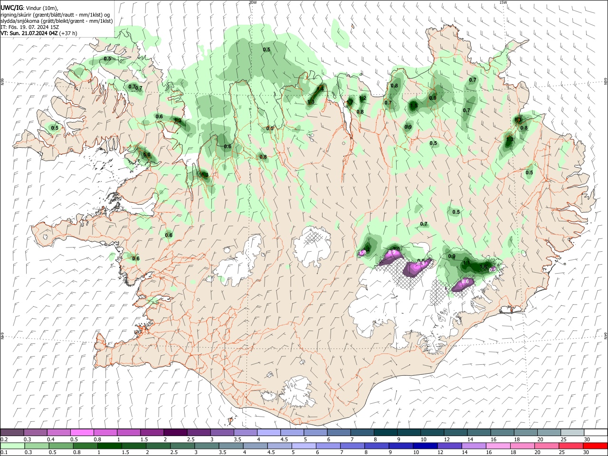Click the '0.1' label under the lower legend
608x456 pixels.
coord(4,453)
